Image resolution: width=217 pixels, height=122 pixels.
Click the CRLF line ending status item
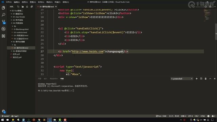click(197, 116)
